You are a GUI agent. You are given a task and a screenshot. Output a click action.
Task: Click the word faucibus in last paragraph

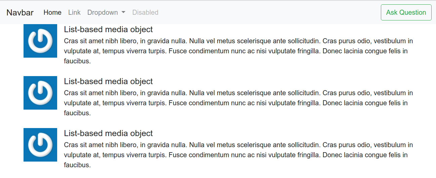[x=77, y=165]
